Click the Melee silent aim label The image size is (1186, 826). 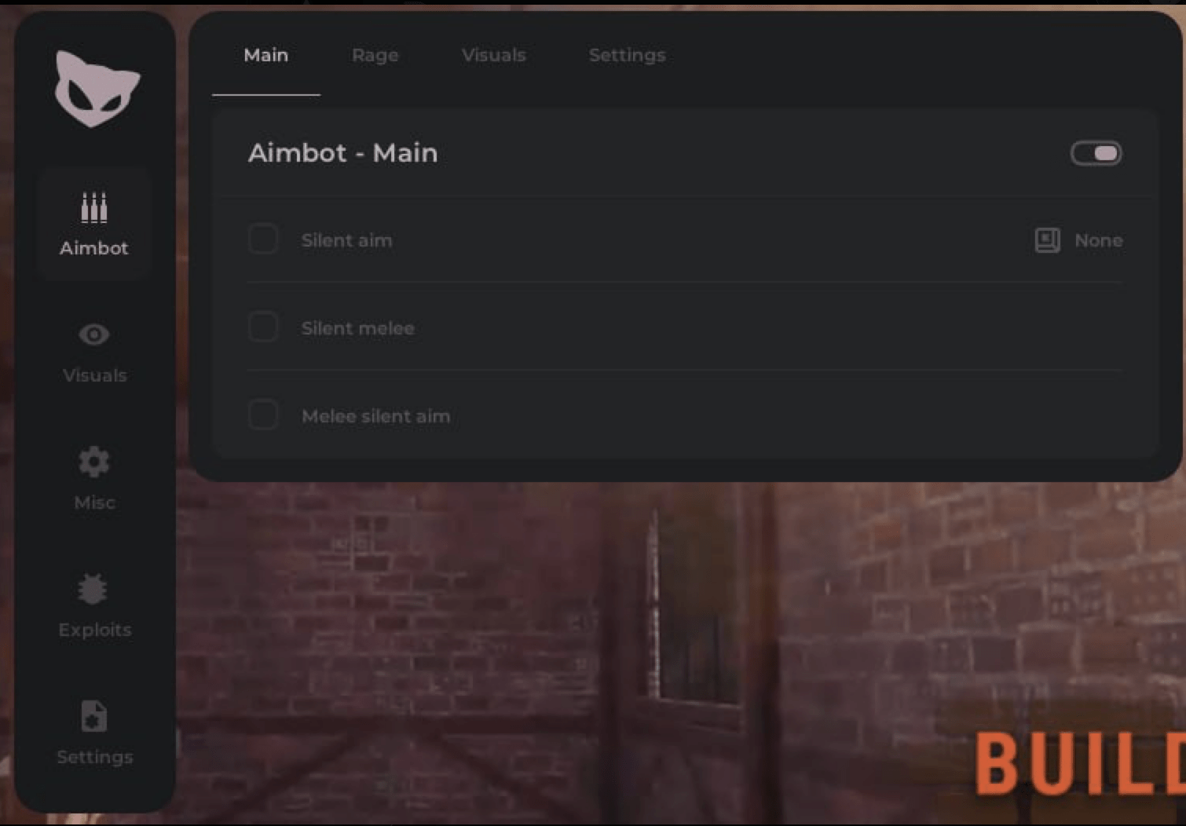pos(375,416)
